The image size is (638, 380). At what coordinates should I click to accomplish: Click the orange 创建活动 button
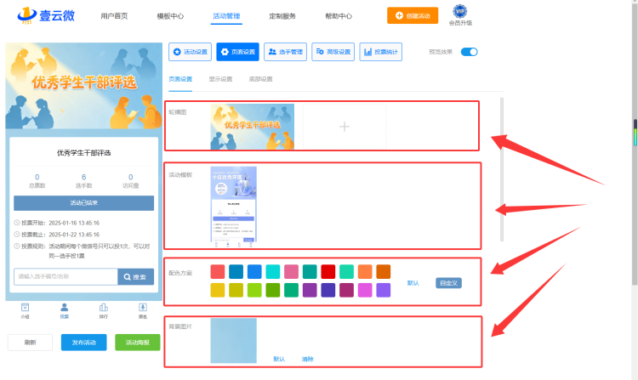[413, 15]
